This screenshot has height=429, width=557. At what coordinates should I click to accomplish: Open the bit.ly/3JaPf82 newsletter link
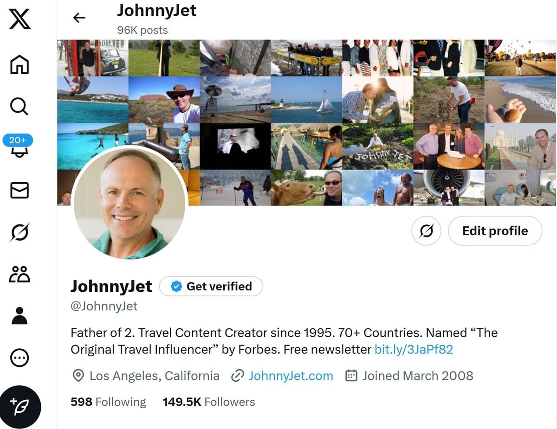[x=414, y=349]
